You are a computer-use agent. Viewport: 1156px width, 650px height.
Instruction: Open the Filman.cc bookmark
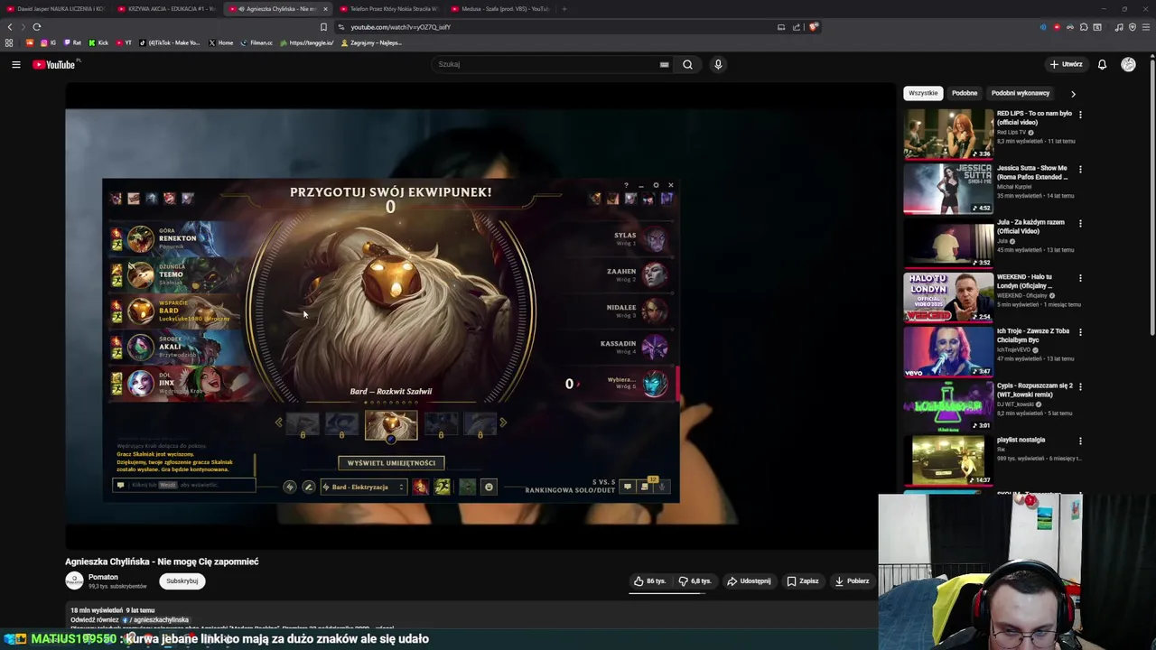pos(256,42)
